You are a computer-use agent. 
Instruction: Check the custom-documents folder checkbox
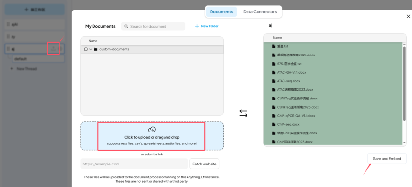pos(86,49)
